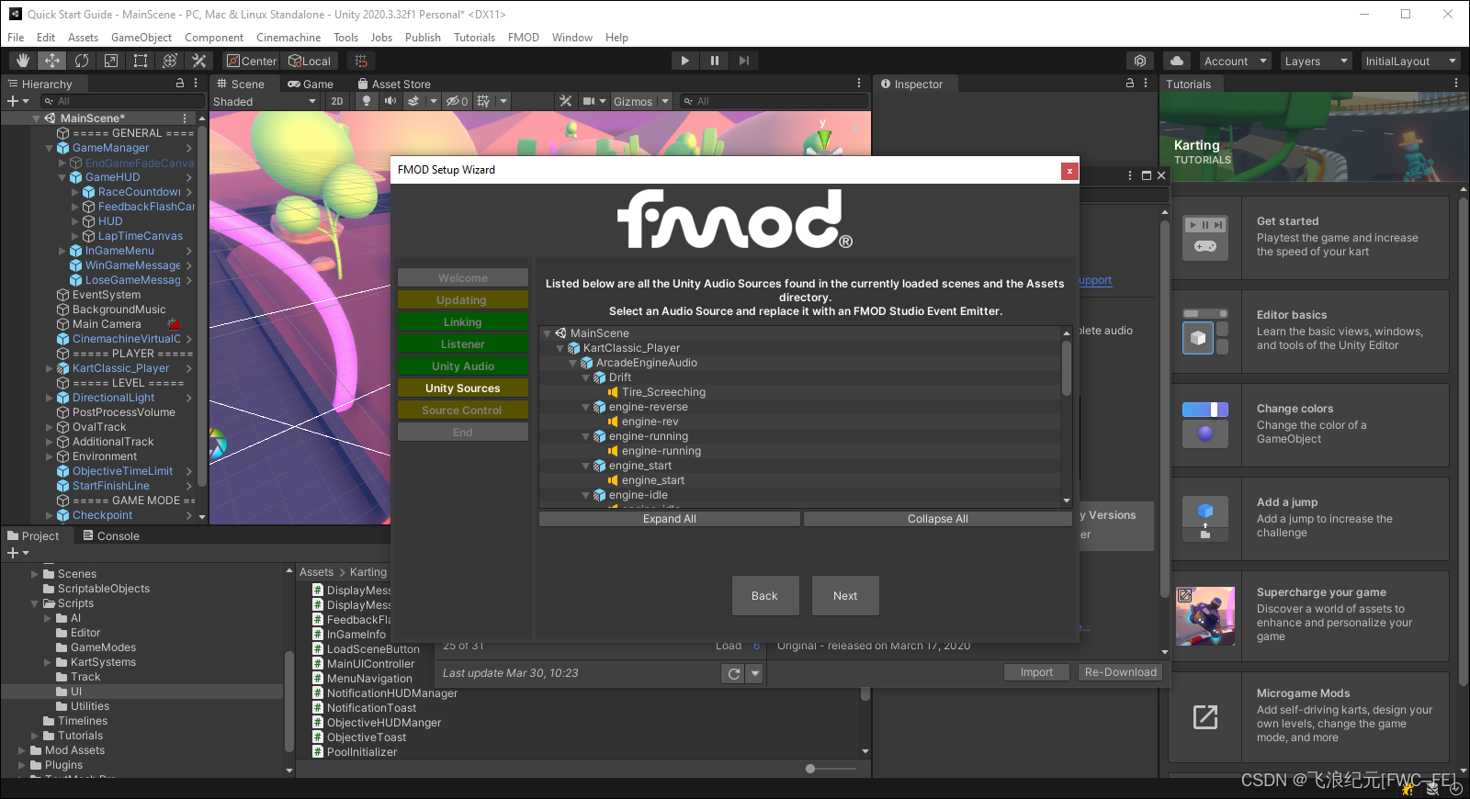Toggle scene audio speaker icon
This screenshot has height=799, width=1470.
(390, 101)
